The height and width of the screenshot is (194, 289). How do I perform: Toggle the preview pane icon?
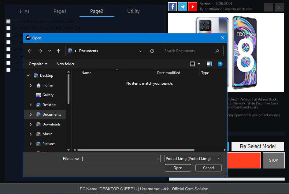coord(209,64)
